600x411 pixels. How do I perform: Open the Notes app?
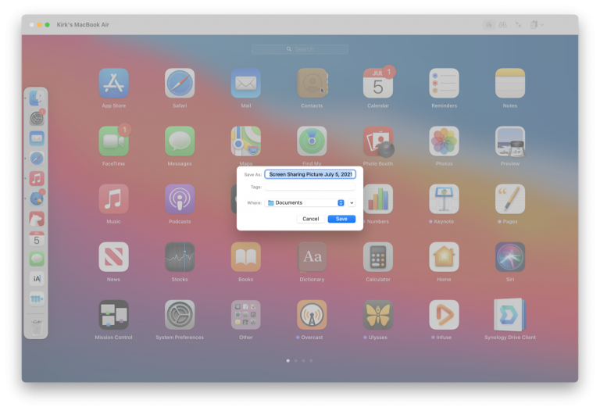(x=510, y=84)
